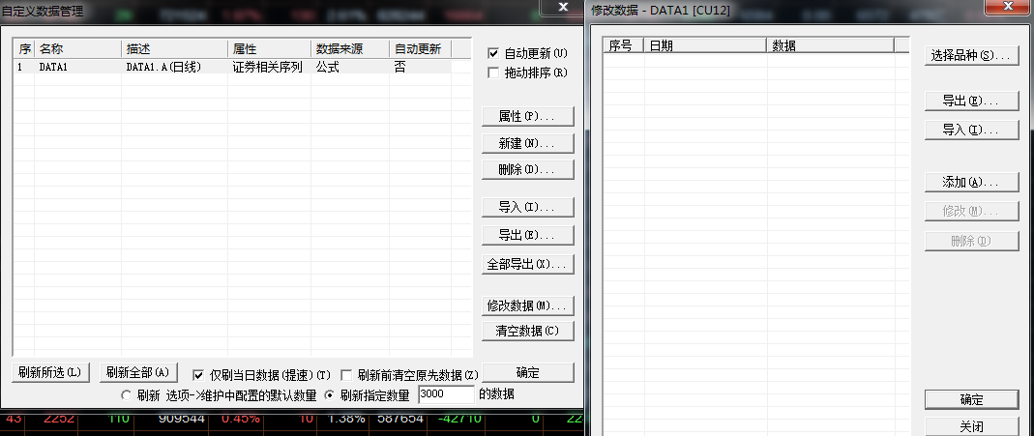Click the 3000 quantity input field
Screen dimensions: 1034x436
click(x=445, y=394)
